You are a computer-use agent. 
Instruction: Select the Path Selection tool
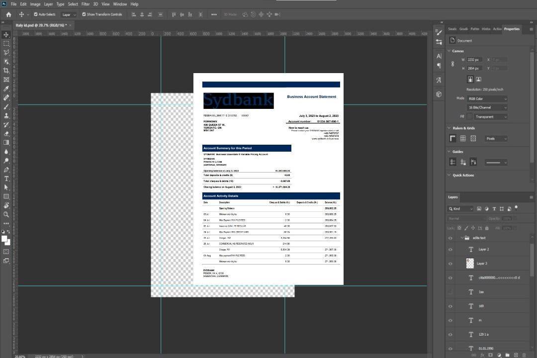pyautogui.click(x=6, y=187)
